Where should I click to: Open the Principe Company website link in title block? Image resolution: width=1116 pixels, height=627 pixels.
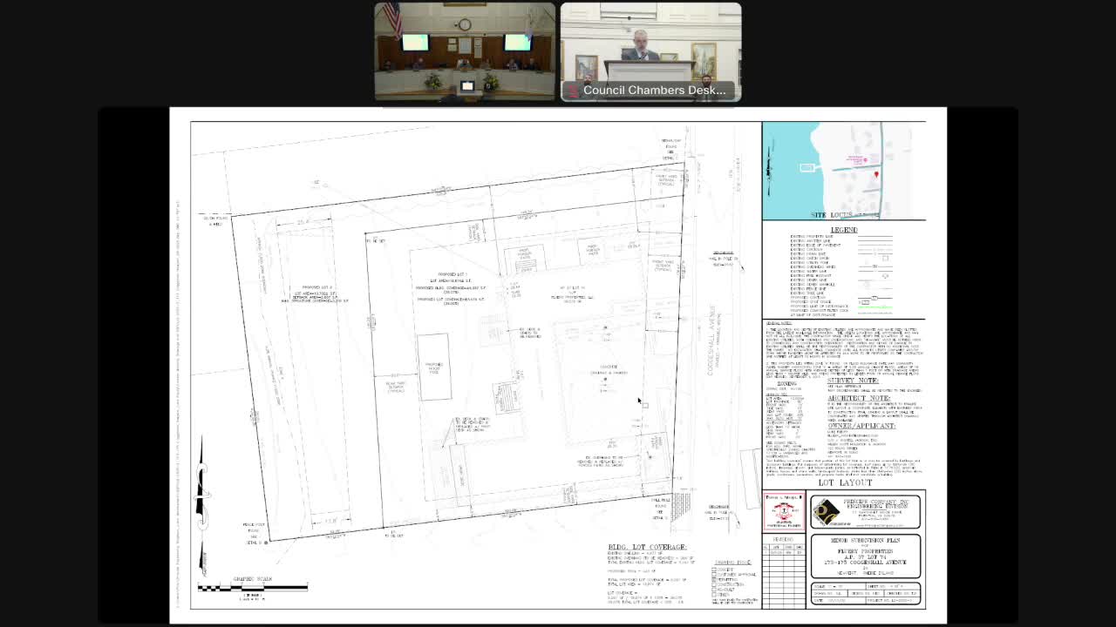[x=879, y=526]
